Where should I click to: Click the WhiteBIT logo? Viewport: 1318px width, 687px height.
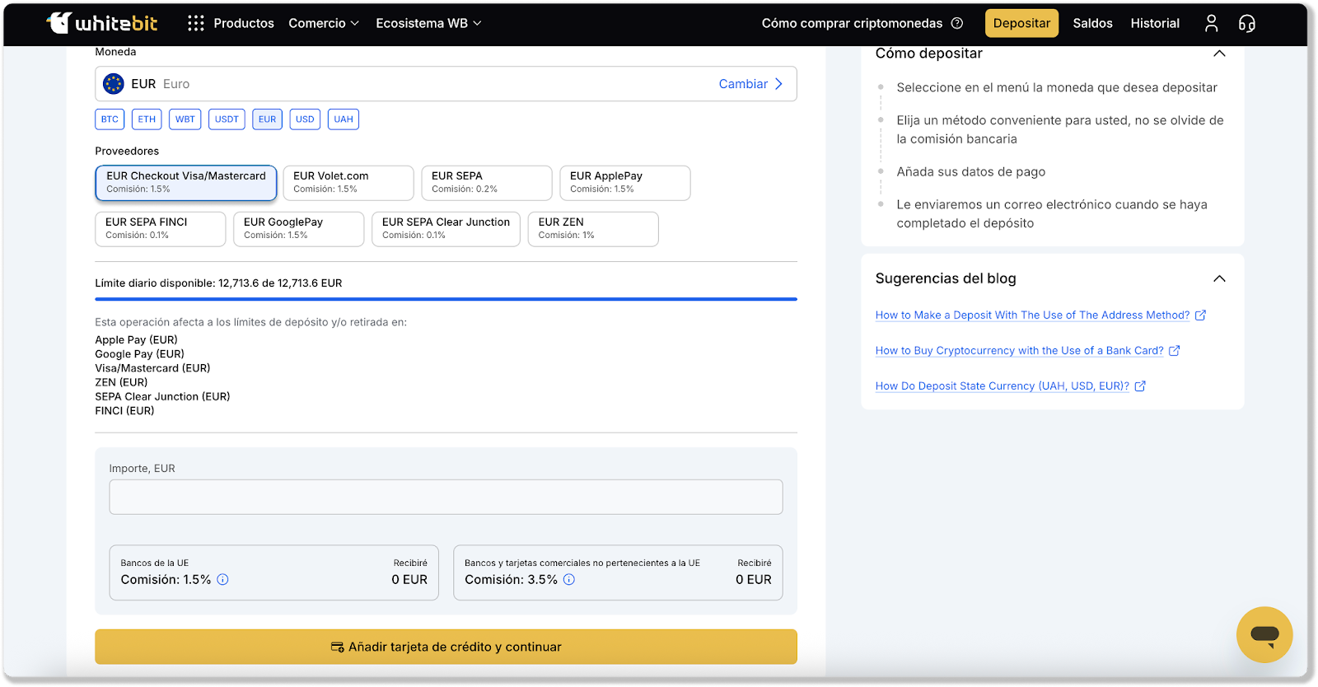tap(102, 23)
